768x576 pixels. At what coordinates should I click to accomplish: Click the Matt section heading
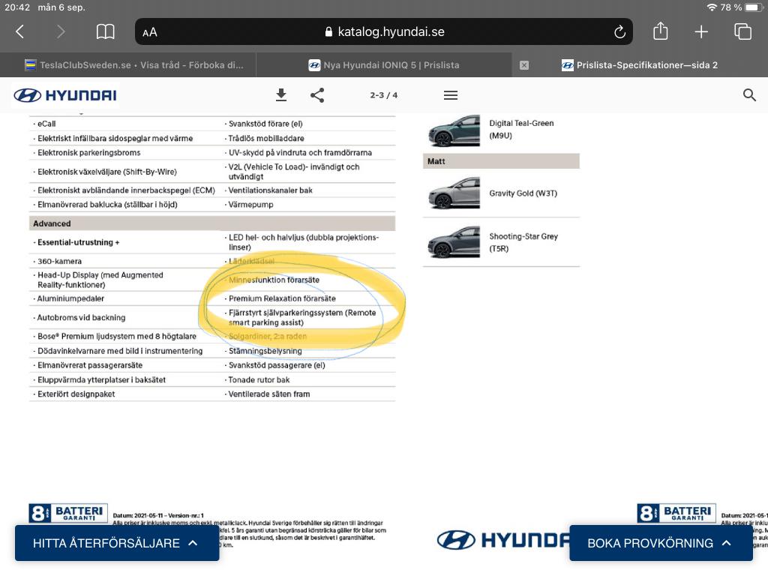(501, 161)
